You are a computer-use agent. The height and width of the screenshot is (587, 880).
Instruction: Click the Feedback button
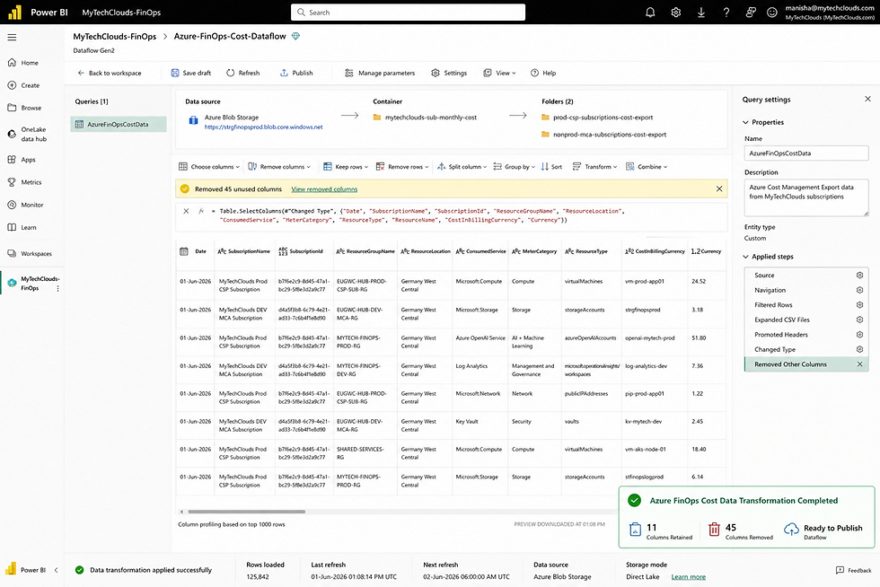(854, 570)
